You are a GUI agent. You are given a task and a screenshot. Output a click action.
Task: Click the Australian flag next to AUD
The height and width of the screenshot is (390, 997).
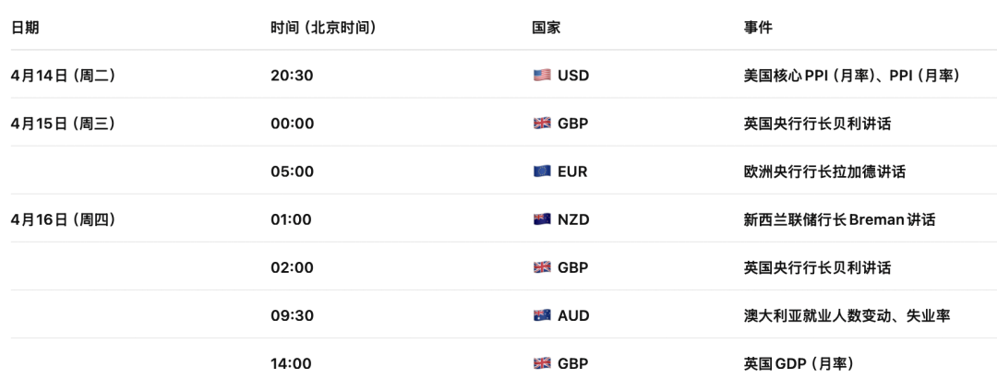pyautogui.click(x=542, y=315)
